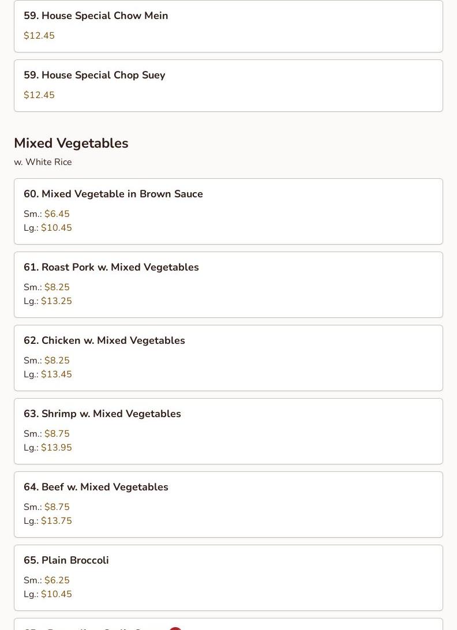Select the House Special Chow Mein item
The width and height of the screenshot is (457, 630).
point(96,16)
